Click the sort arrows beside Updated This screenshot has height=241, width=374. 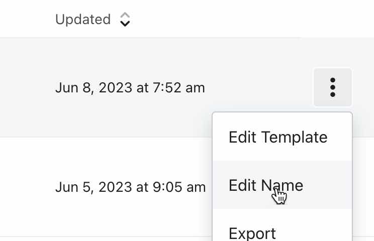[x=125, y=20]
